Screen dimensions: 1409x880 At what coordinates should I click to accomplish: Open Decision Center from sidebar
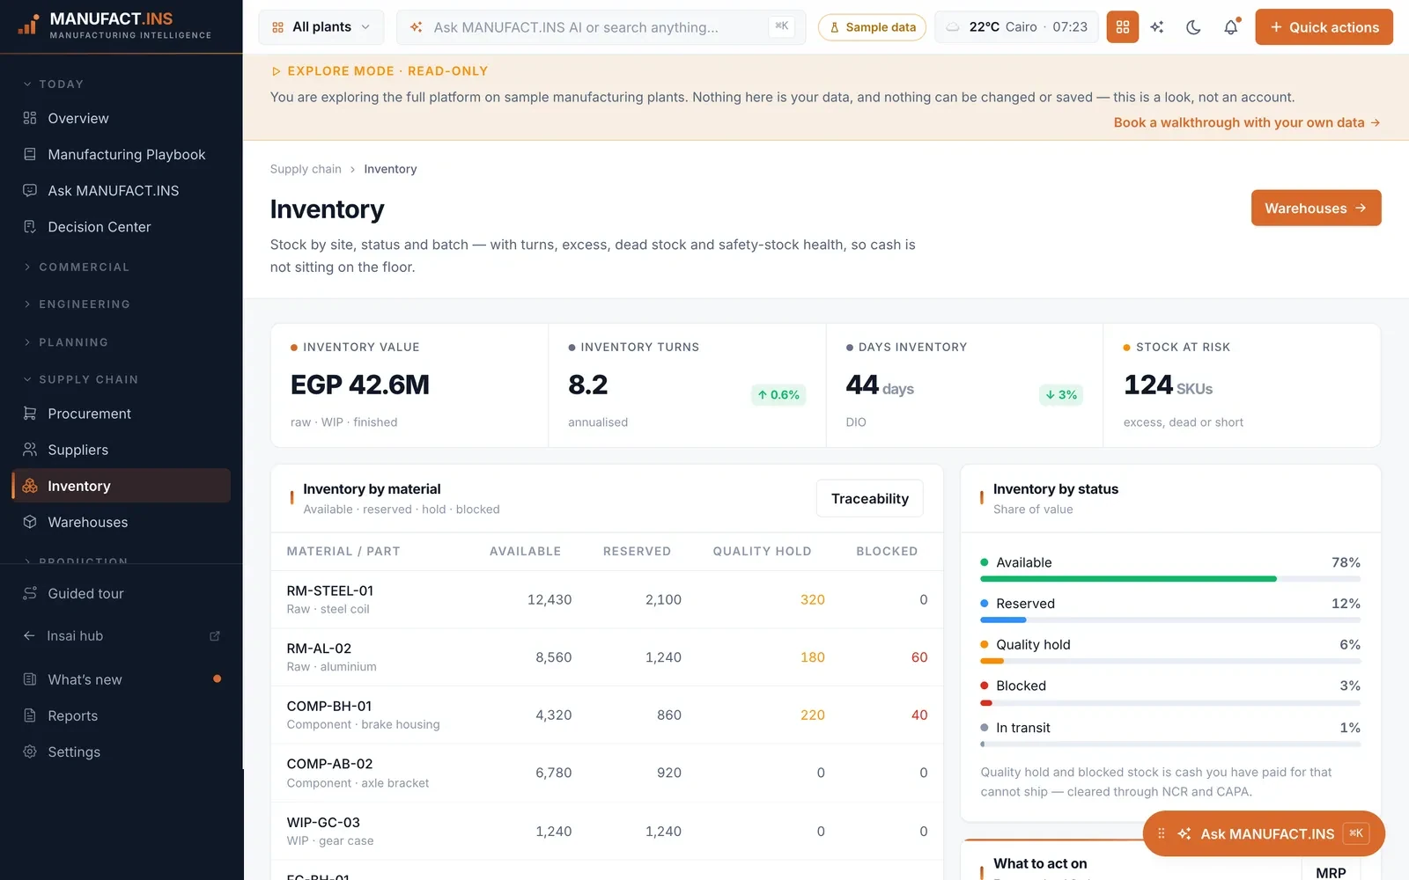pos(122,226)
